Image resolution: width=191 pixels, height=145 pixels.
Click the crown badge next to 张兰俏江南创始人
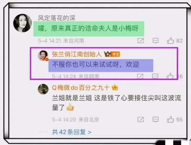(107, 54)
